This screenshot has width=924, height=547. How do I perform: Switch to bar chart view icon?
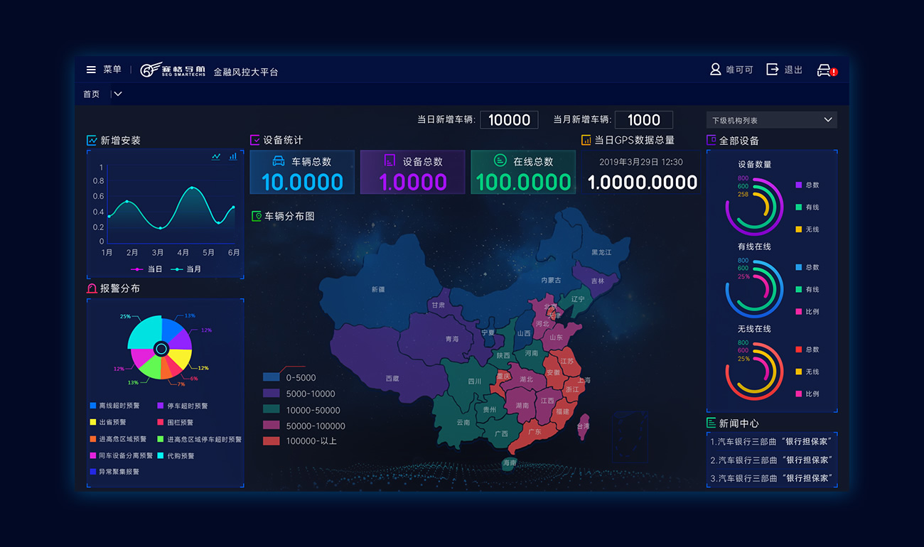[233, 156]
